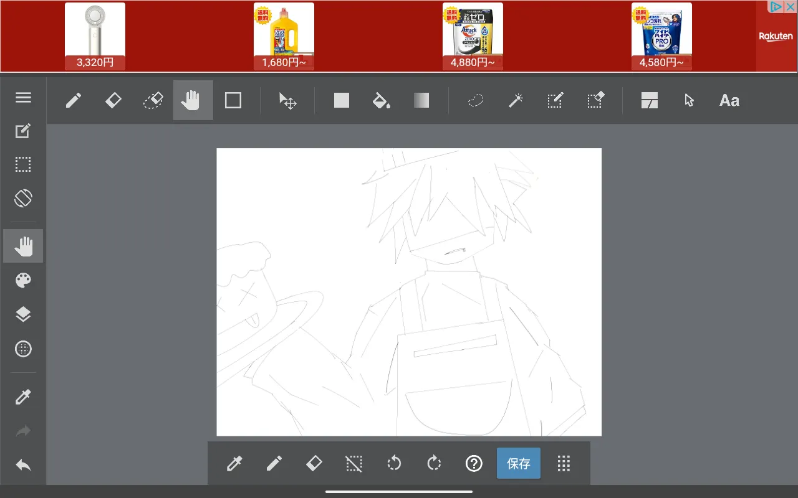Click the 保存 save button

[519, 463]
